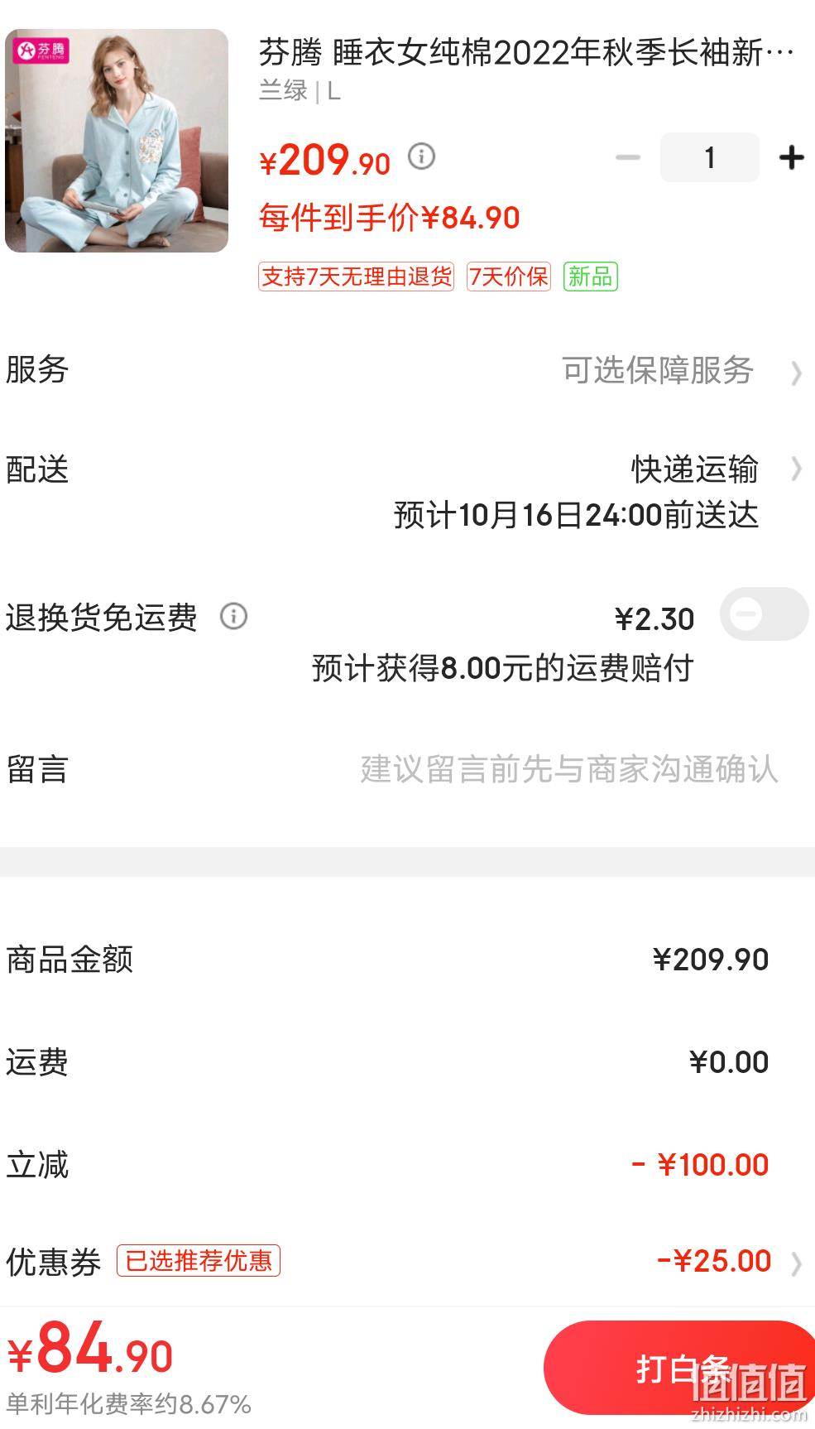Tap the 芬腾 brand logo badge

(41, 51)
